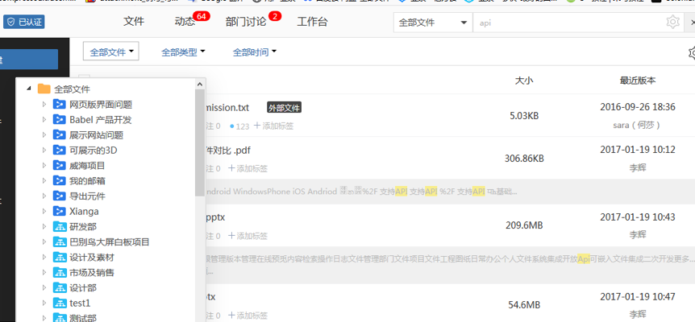The image size is (695, 322).
Task: Open the 全部类型 filter dropdown
Action: pos(183,52)
